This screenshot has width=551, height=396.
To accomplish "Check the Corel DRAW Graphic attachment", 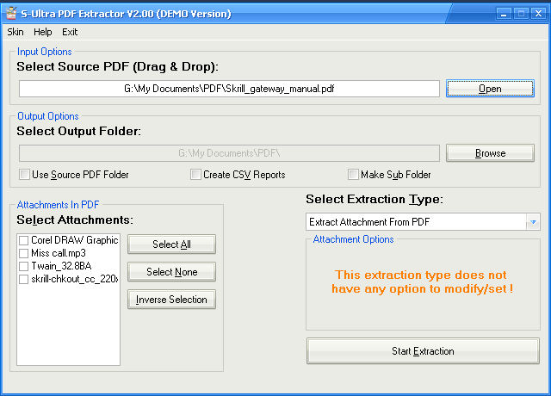I will [24, 240].
